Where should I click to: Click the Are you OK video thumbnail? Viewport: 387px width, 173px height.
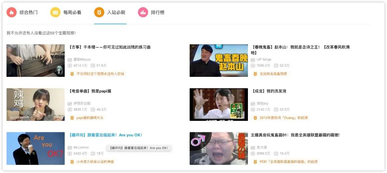coord(35,148)
